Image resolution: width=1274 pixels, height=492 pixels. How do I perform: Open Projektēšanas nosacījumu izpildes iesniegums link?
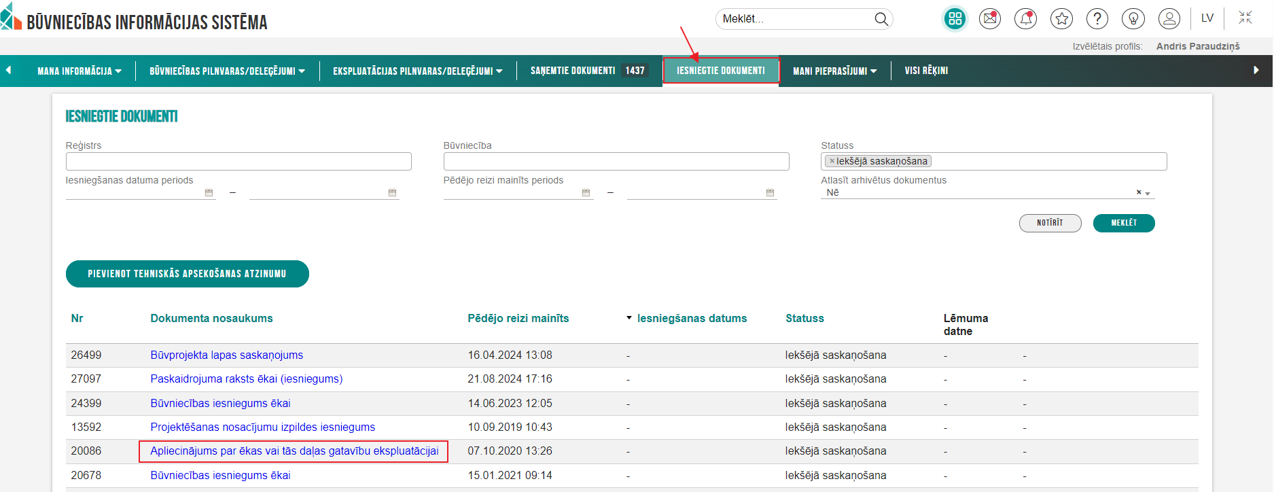[263, 427]
